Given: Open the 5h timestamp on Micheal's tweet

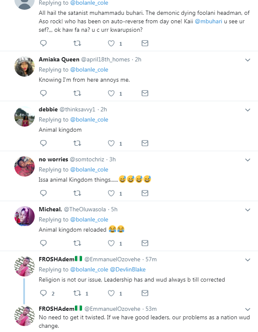Looking at the screenshot, I should [114, 209].
